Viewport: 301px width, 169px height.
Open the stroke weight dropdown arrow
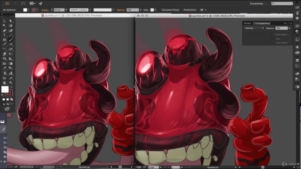(x=66, y=10)
